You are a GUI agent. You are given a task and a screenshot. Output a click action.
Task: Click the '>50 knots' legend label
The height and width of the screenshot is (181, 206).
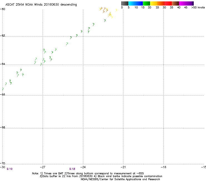[x=198, y=8]
